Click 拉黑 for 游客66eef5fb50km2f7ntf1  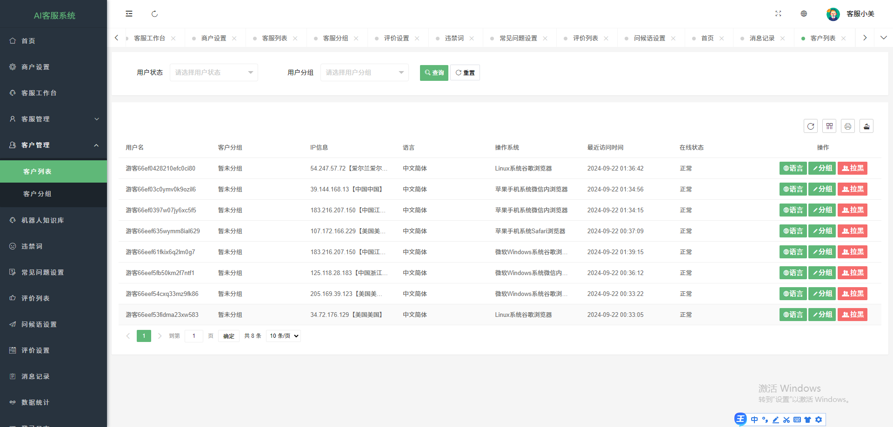[853, 273]
